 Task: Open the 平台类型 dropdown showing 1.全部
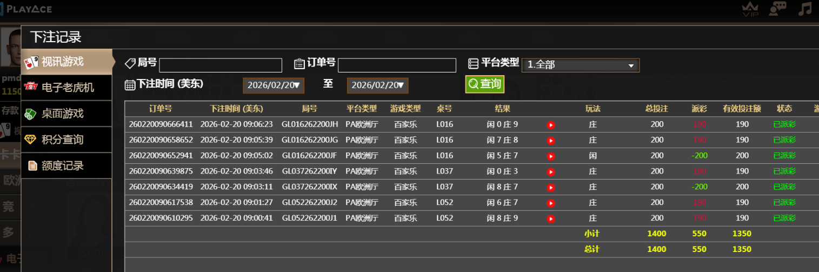(x=581, y=65)
